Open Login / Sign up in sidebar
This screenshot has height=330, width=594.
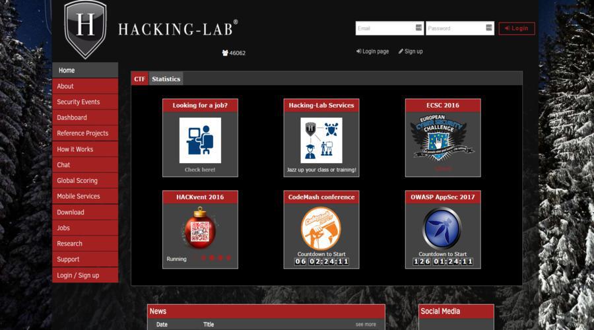click(85, 275)
